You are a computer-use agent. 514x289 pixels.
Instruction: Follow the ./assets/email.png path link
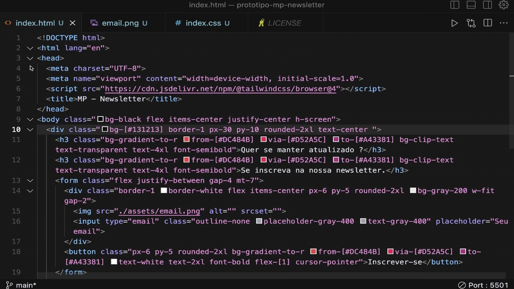[159, 211]
